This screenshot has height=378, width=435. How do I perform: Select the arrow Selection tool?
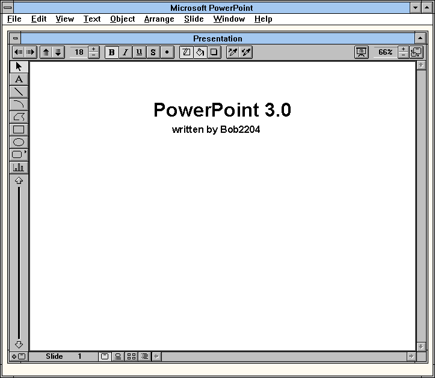tap(19, 67)
